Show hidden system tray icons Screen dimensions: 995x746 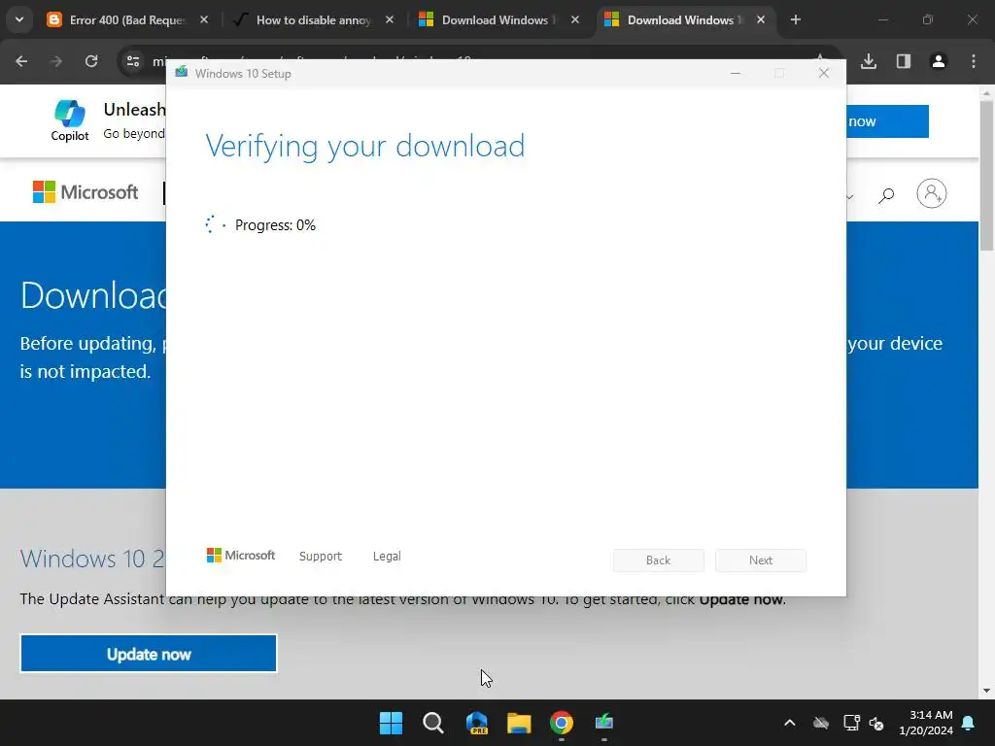click(x=789, y=723)
